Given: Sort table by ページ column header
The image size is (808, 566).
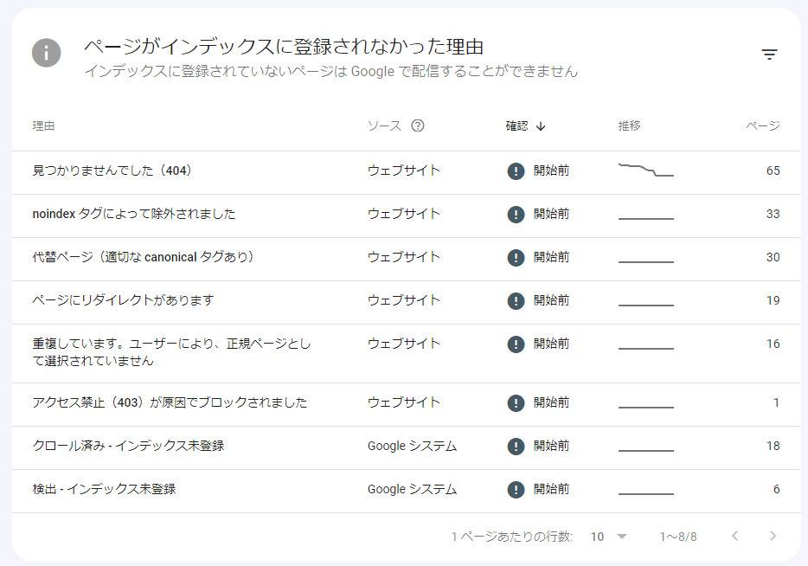Looking at the screenshot, I should 762,125.
